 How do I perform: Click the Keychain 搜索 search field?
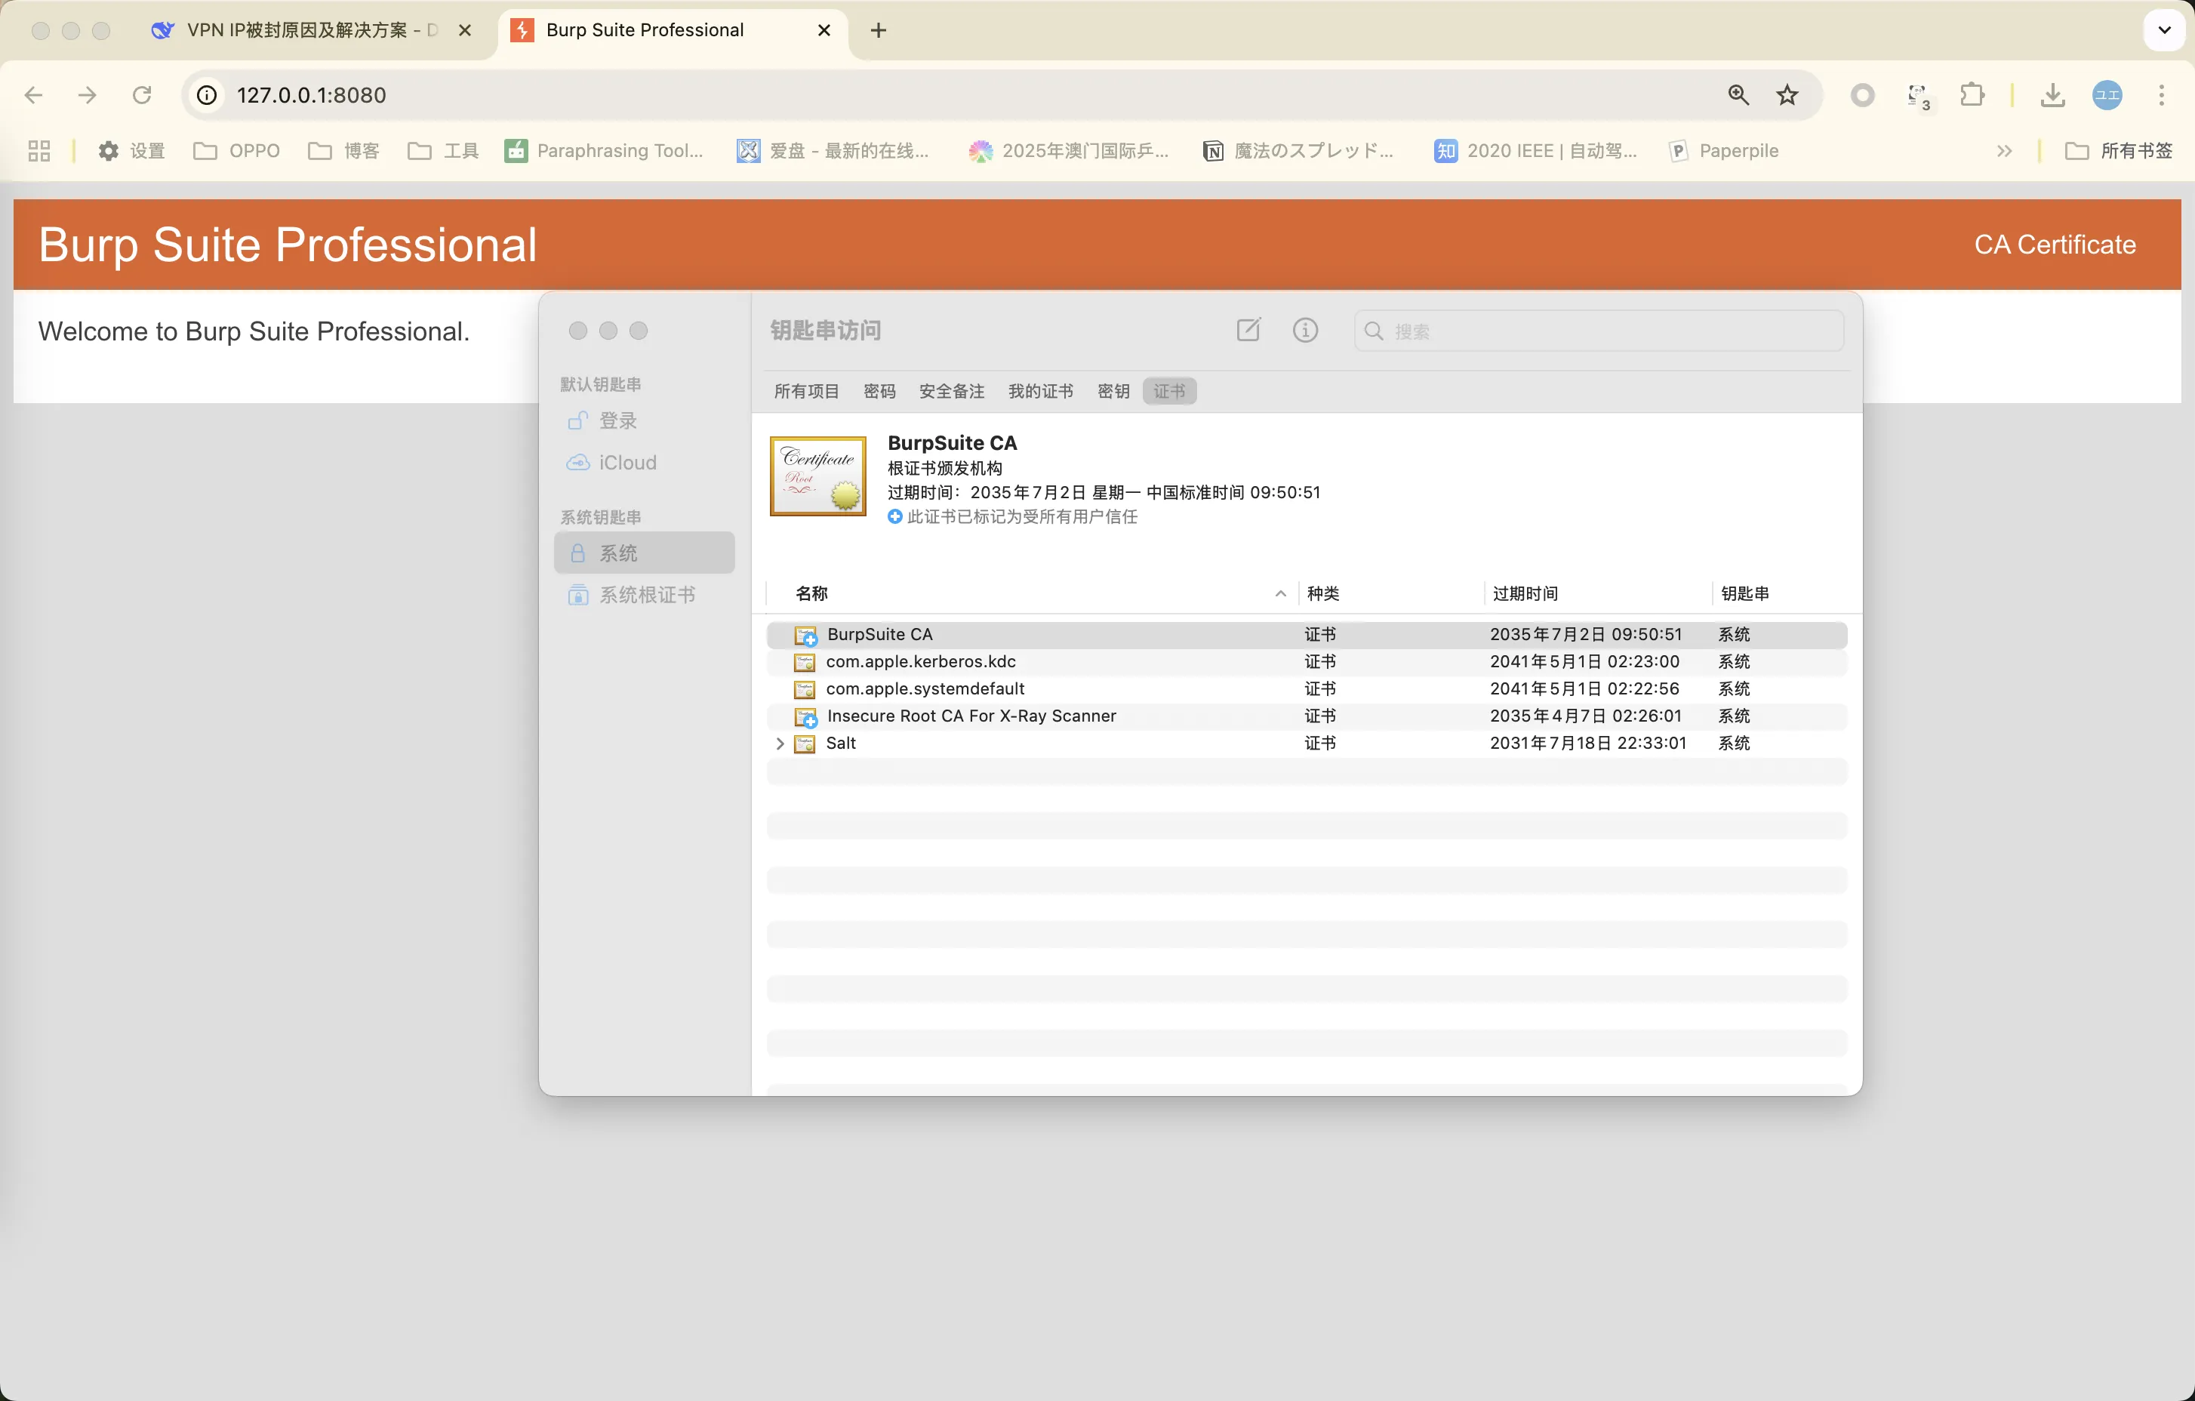tap(1599, 331)
